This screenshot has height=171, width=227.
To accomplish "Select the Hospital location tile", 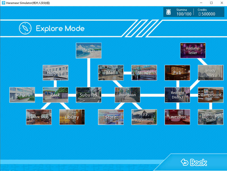I will [55, 73].
